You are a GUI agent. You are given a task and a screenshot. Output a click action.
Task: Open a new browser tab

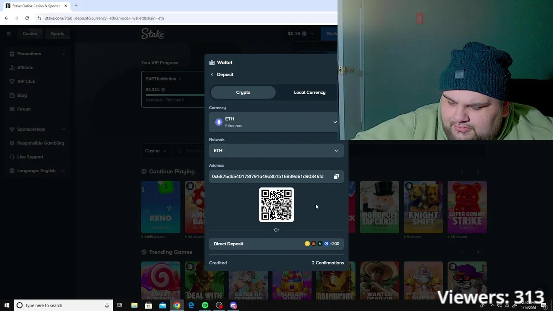coord(76,6)
